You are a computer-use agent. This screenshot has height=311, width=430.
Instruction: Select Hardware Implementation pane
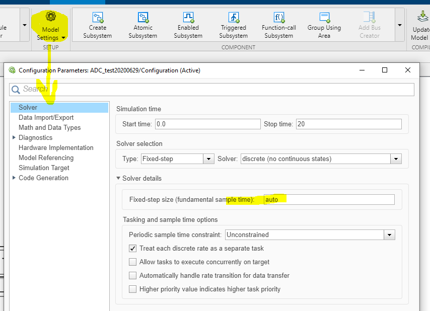(x=56, y=147)
